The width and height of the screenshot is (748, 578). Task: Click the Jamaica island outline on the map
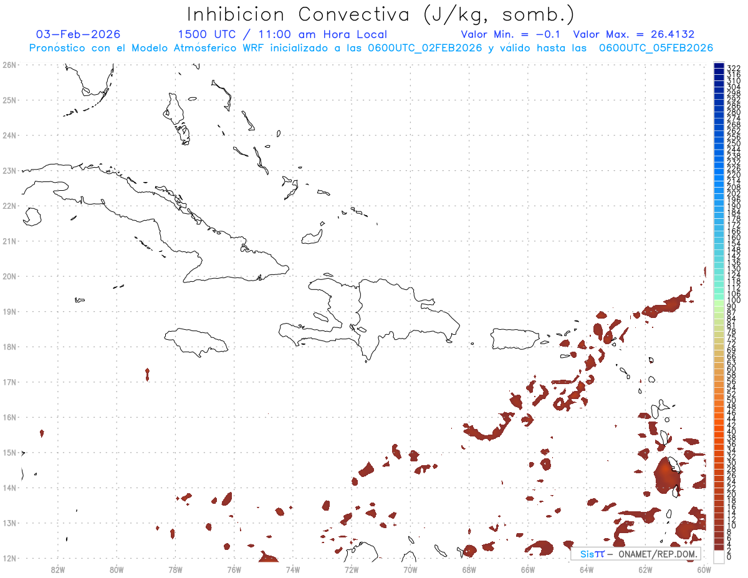tap(196, 342)
